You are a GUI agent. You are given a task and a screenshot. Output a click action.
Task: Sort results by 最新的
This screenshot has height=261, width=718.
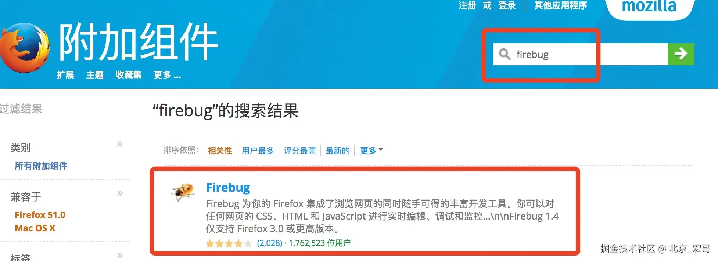click(338, 151)
